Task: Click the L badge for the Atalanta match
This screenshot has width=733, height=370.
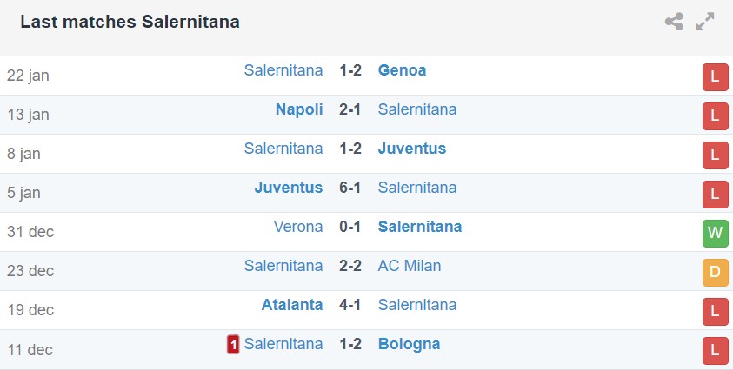Action: point(714,311)
